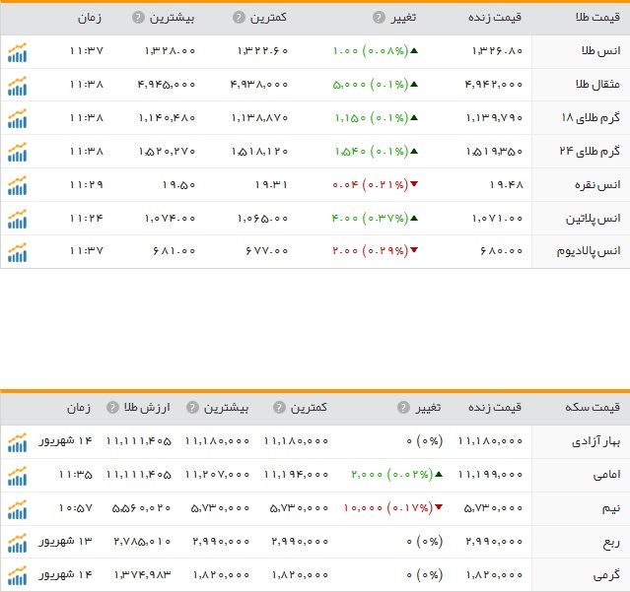The width and height of the screenshot is (630, 592).
Task: Click live price ۱۱,۱۹۹,۰۰۰ of امامی coin
Action: pyautogui.click(x=490, y=475)
